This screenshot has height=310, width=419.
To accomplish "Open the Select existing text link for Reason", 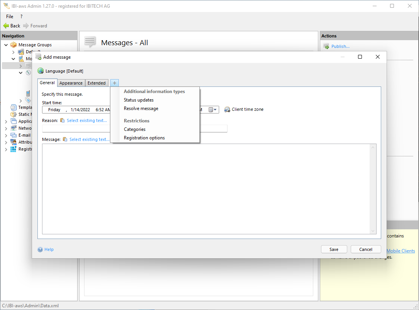I will (86, 120).
